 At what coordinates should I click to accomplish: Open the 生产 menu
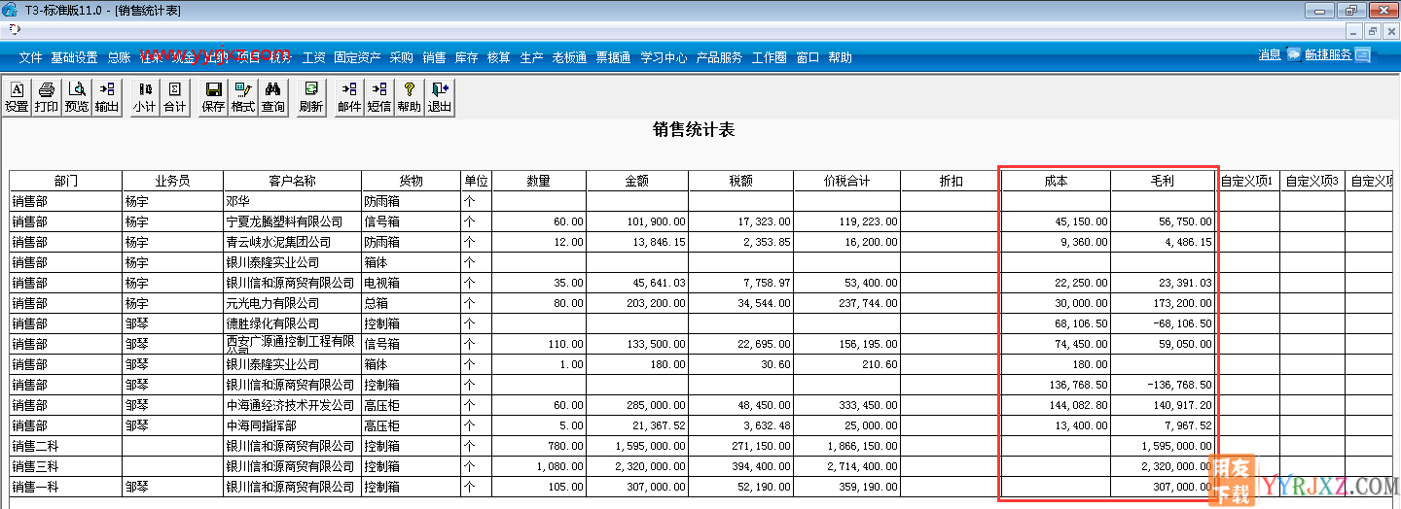pyautogui.click(x=531, y=57)
